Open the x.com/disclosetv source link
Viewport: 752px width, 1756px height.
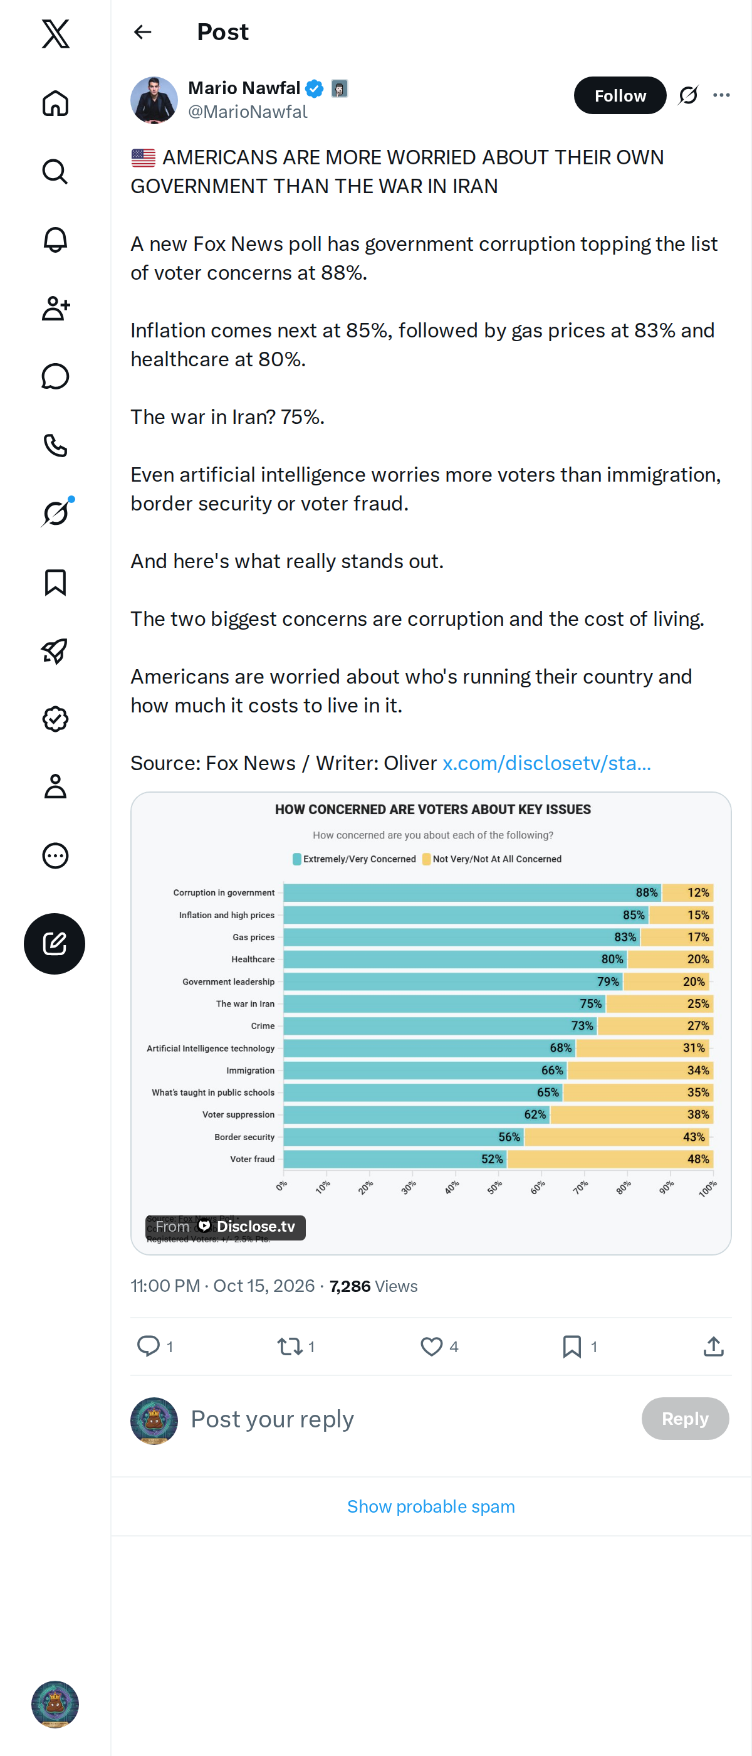[x=547, y=763]
